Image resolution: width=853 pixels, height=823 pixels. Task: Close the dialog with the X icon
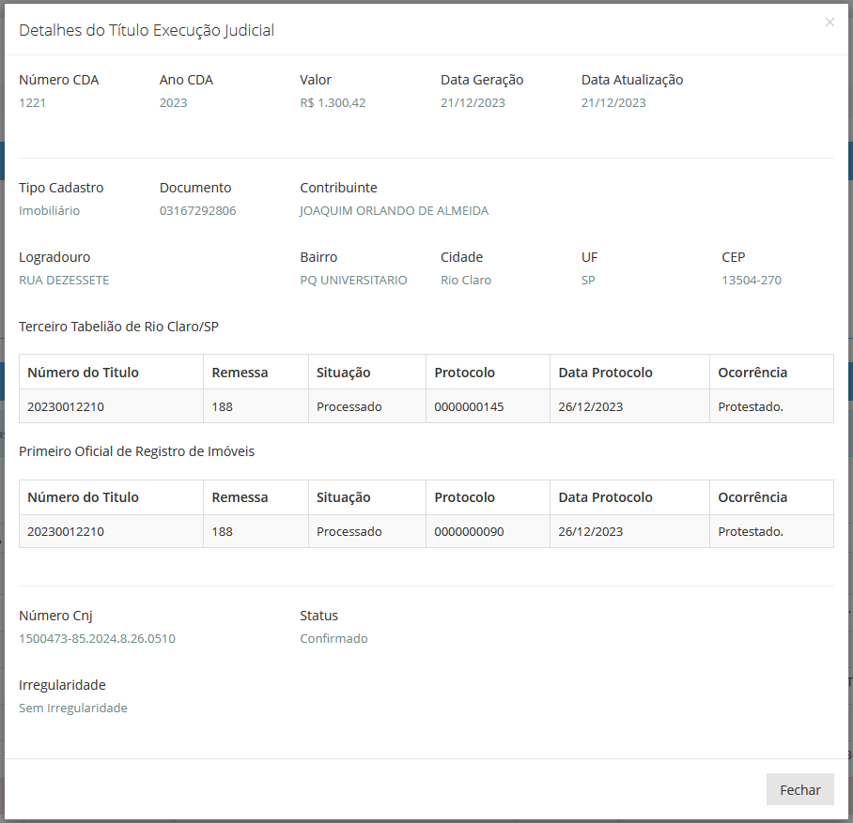830,23
